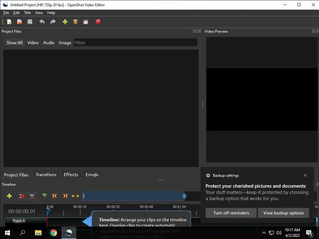Click the right handle of the zoom slider
This screenshot has width=319, height=239.
pyautogui.click(x=184, y=196)
